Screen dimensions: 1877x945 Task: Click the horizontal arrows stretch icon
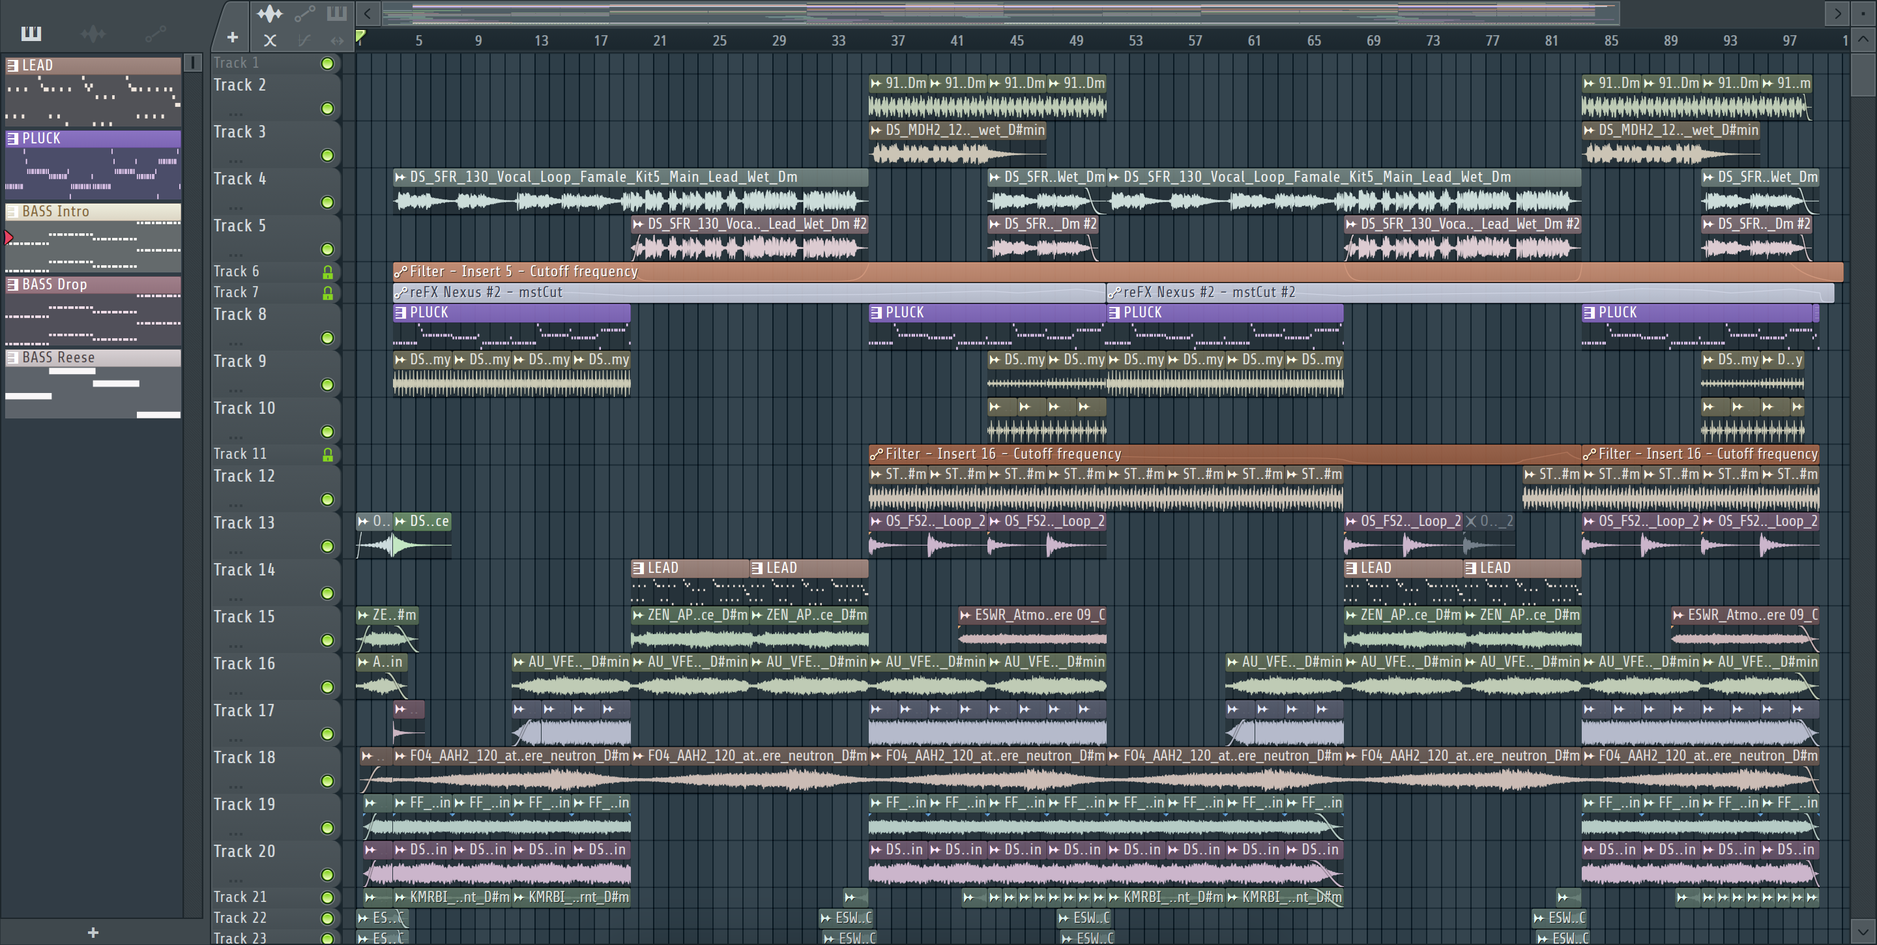[337, 41]
